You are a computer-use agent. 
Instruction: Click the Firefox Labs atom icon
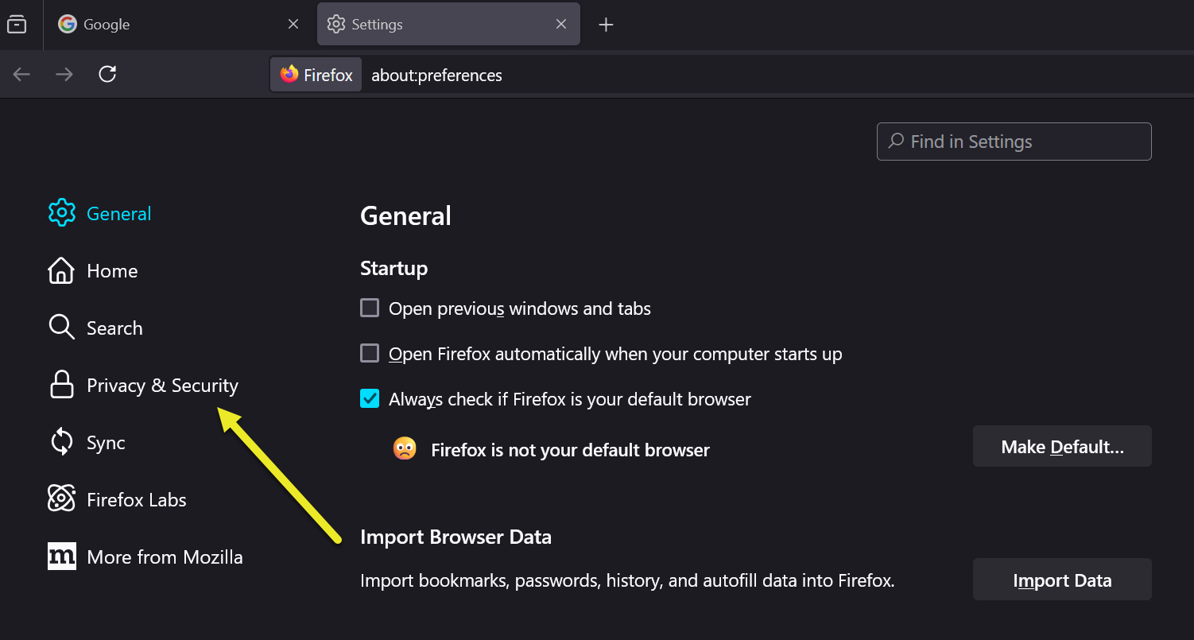61,499
